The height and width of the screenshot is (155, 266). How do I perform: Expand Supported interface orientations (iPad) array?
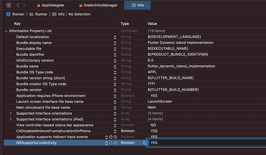coord(11,119)
